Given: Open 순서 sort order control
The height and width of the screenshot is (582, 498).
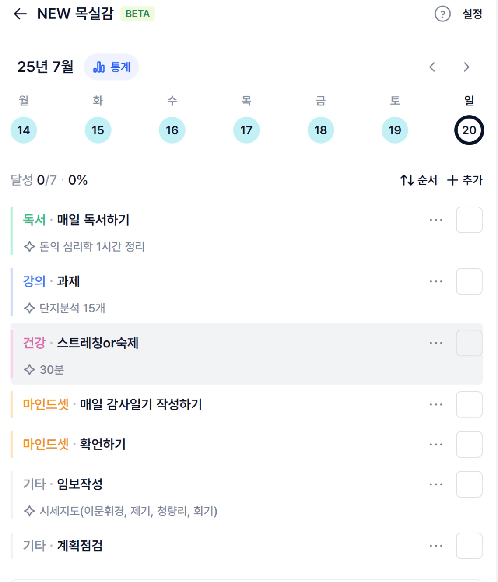Looking at the screenshot, I should point(419,180).
